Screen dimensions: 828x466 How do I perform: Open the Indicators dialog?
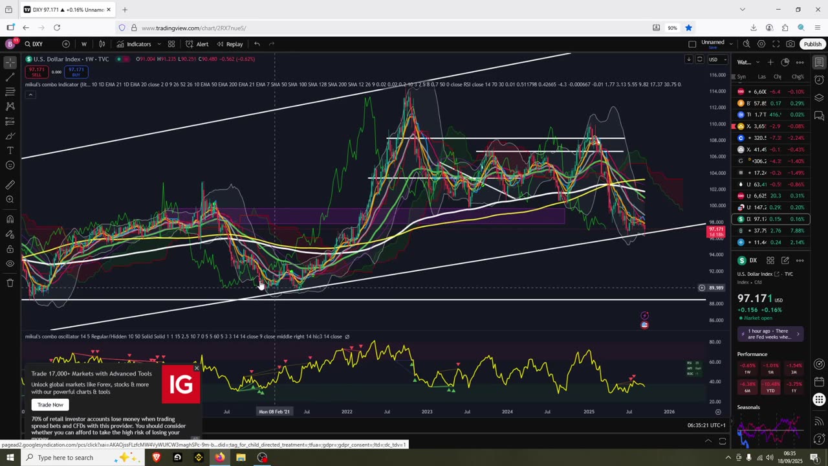point(134,44)
